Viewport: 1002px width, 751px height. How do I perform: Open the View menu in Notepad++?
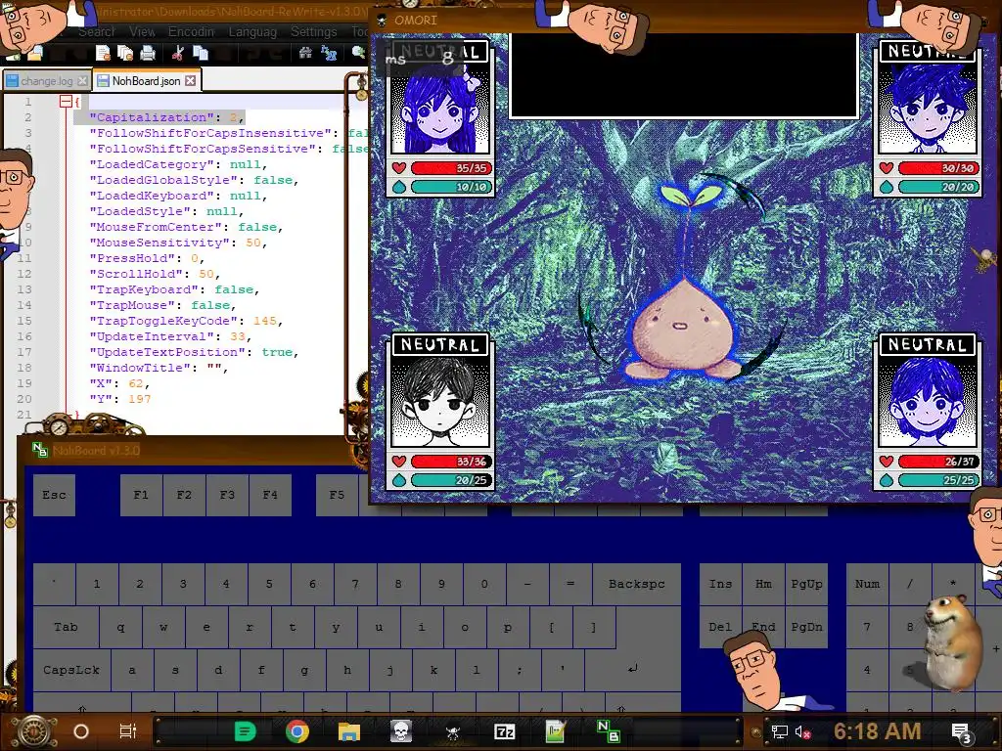142,31
